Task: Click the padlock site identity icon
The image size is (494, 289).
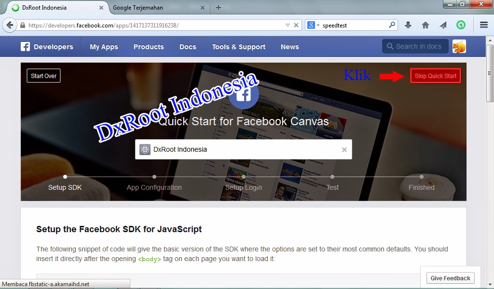Action: tap(22, 26)
